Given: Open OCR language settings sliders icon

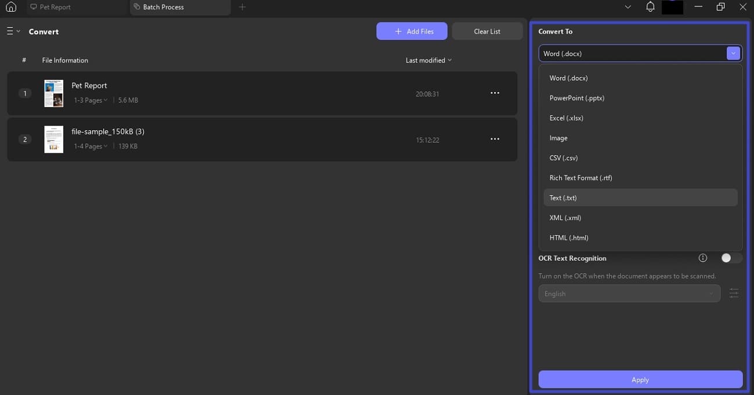Looking at the screenshot, I should tap(734, 294).
